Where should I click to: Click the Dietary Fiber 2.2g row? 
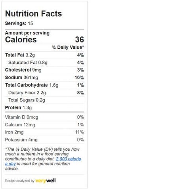coord(44,93)
